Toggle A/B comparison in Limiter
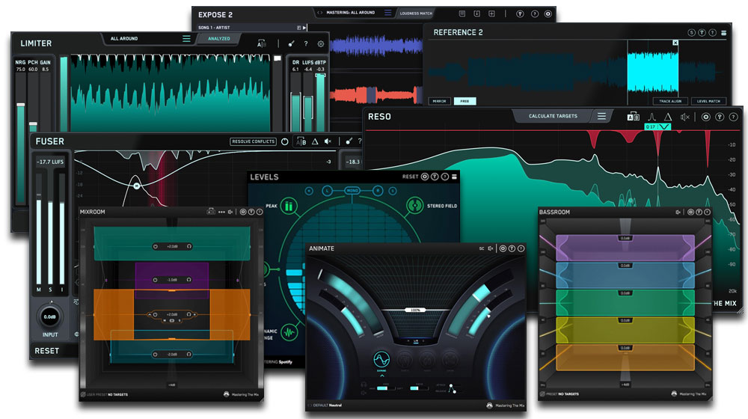This screenshot has height=419, width=748. coord(261,43)
